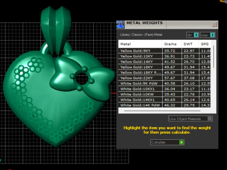Close the Metal Weights panel
The width and height of the screenshot is (227, 170).
point(214,25)
